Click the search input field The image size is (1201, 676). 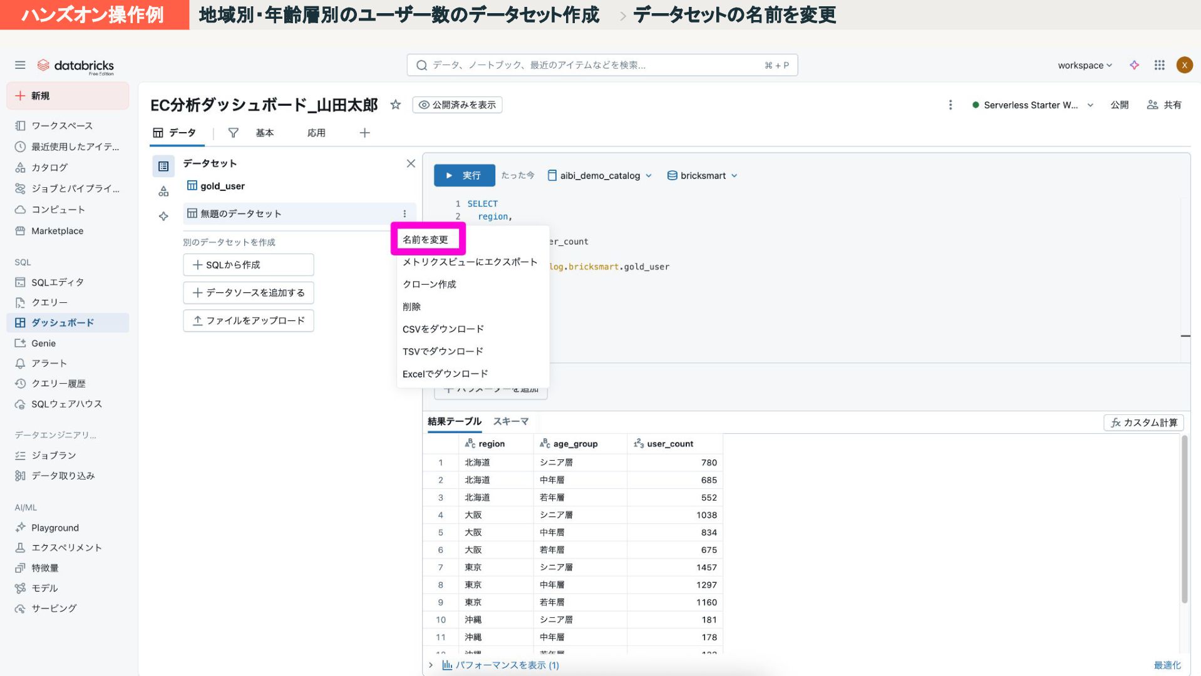[x=601, y=65]
